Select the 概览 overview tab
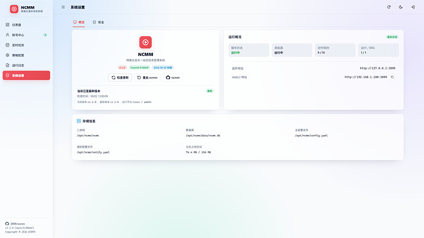The height and width of the screenshot is (238, 424). point(79,23)
